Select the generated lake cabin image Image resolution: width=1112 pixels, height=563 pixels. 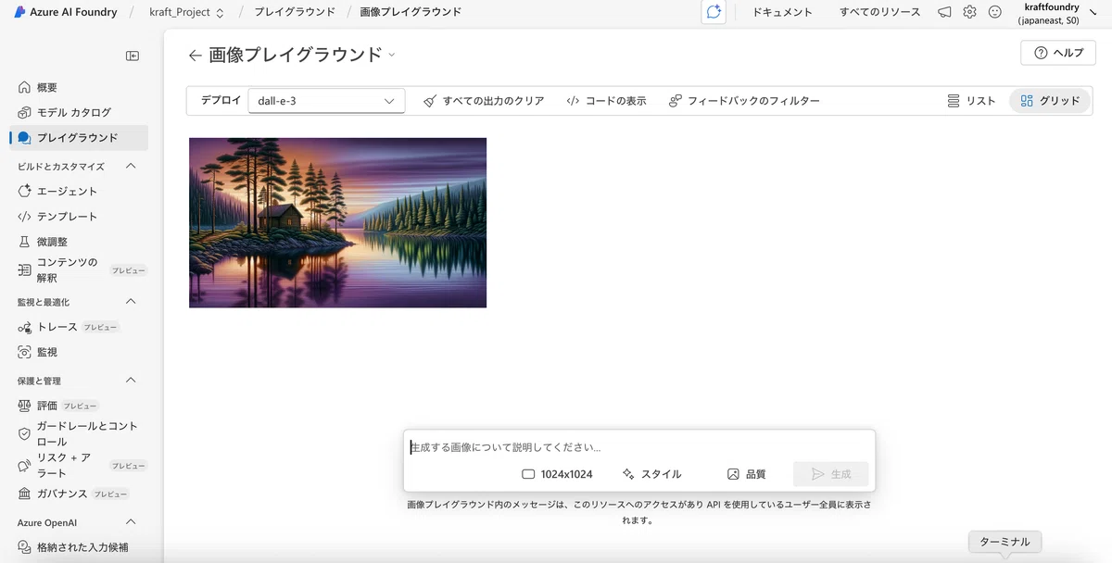[337, 222]
